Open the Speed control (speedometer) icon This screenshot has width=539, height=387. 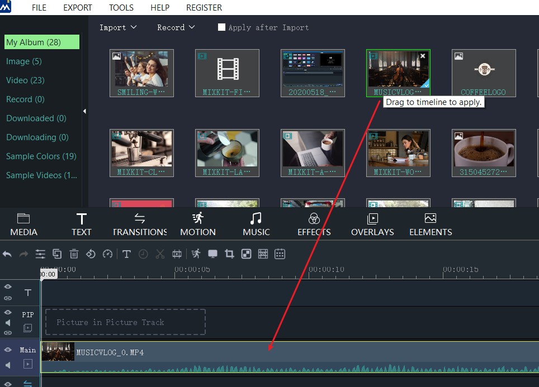pos(107,254)
